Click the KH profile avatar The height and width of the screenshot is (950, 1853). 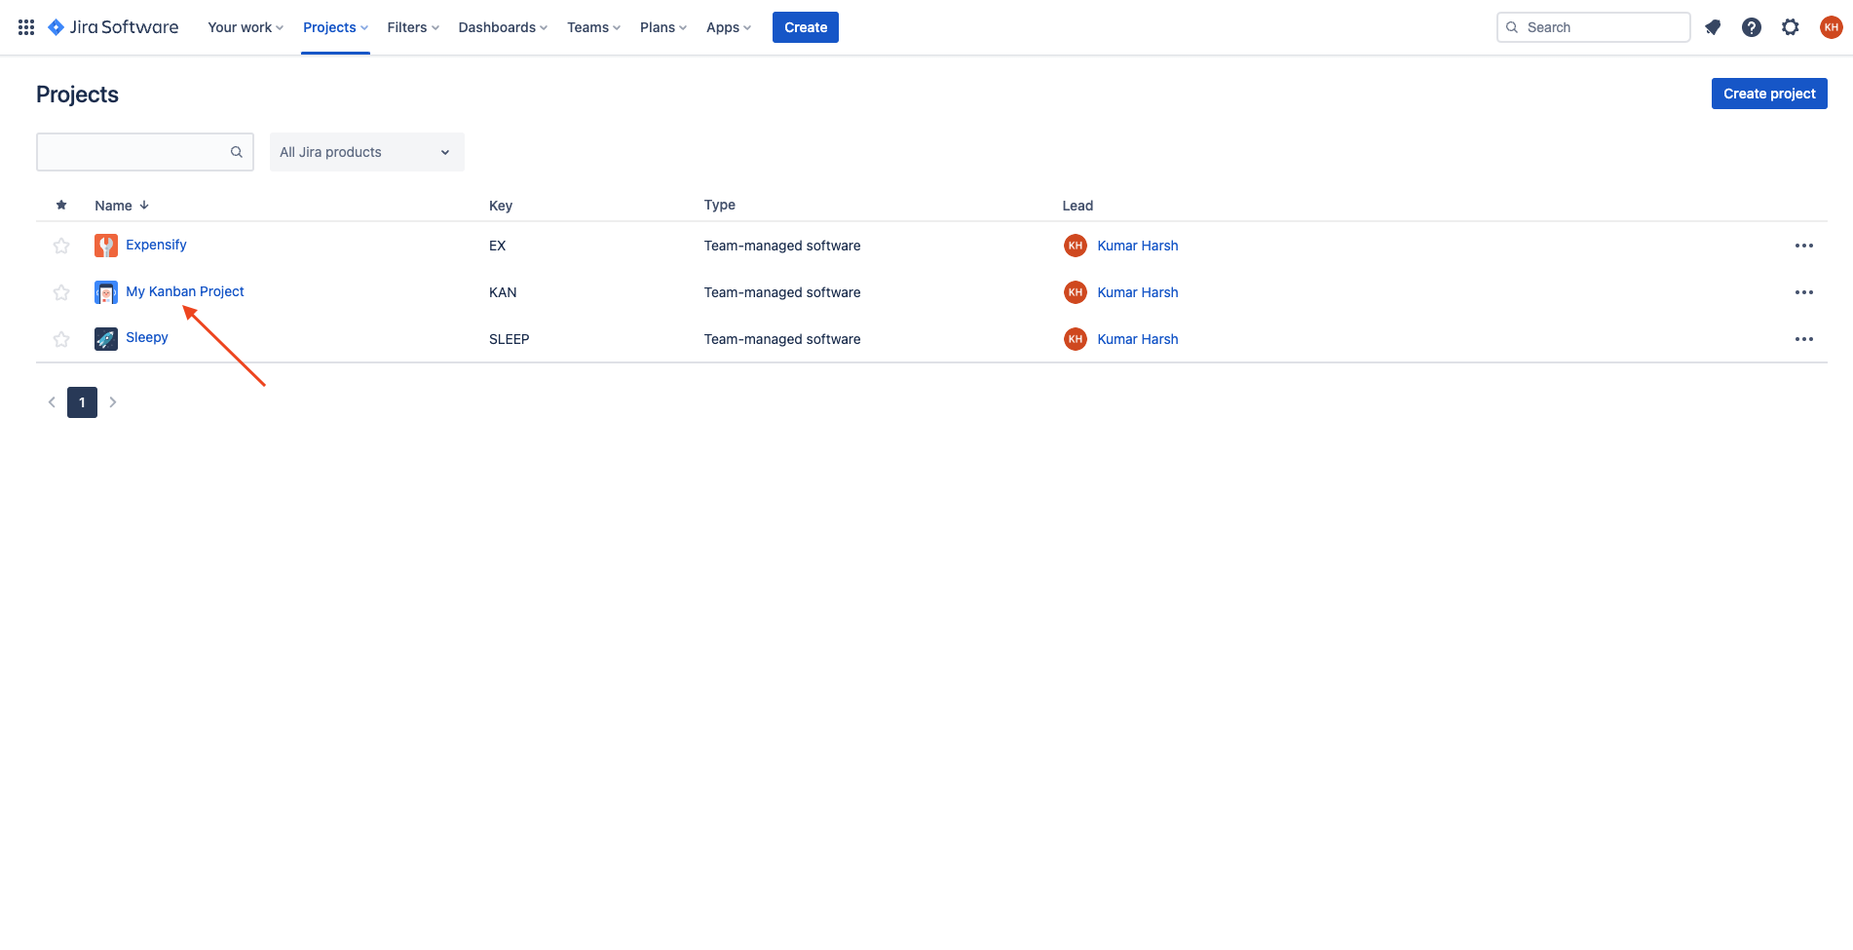pos(1831,26)
